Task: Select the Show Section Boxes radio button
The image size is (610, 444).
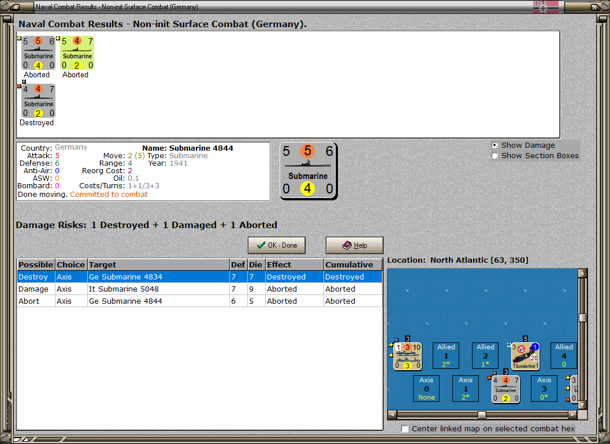Action: click(x=495, y=155)
